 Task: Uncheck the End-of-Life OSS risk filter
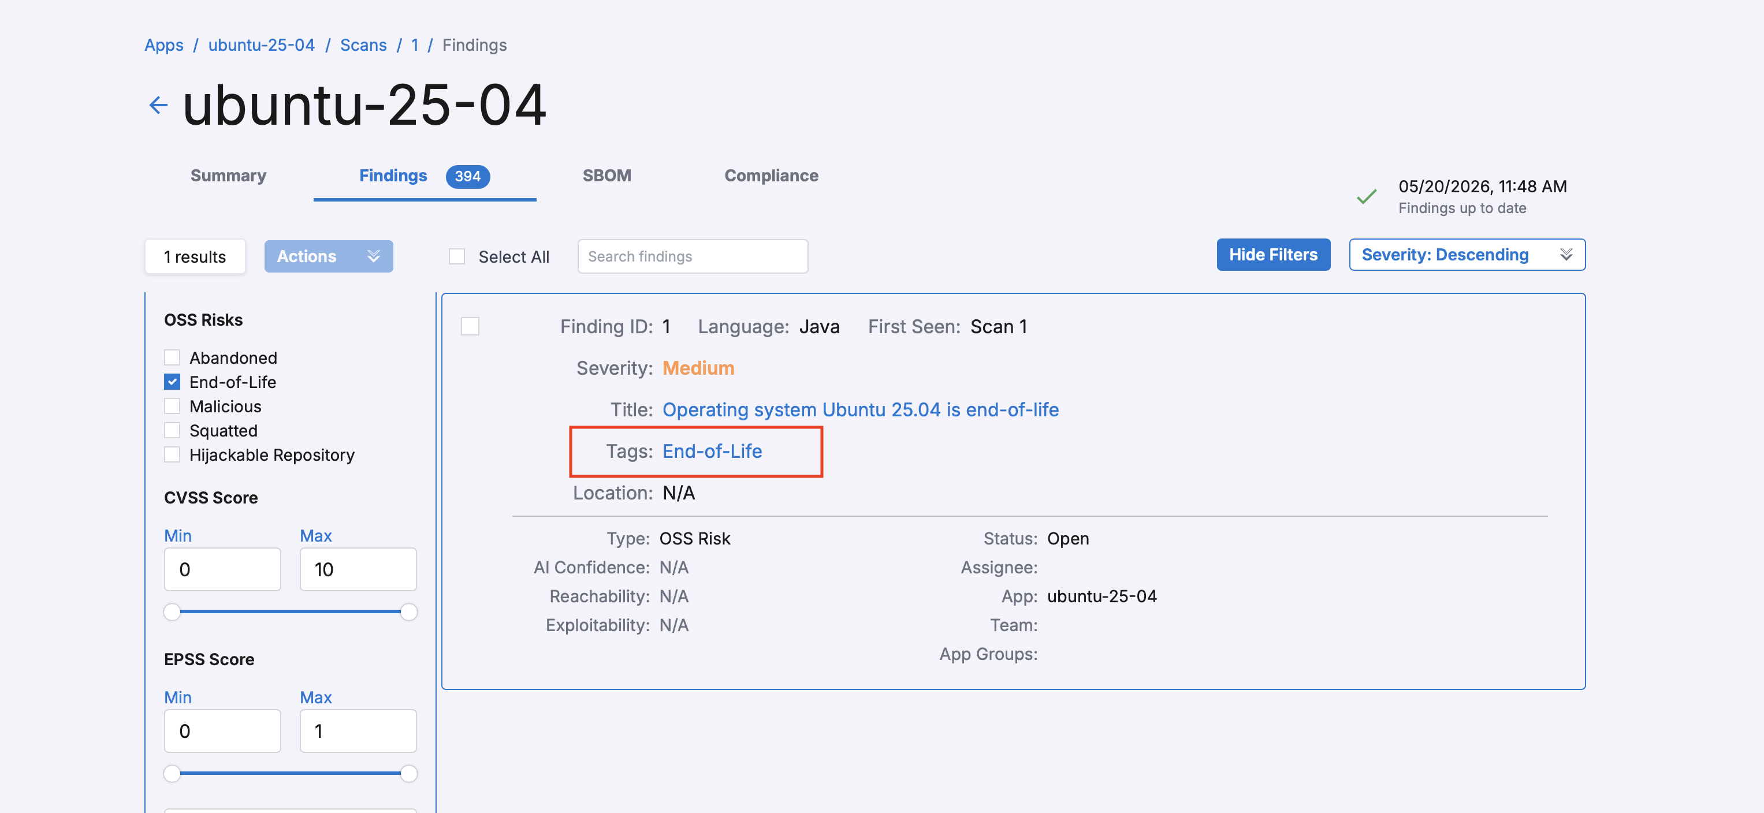[172, 382]
